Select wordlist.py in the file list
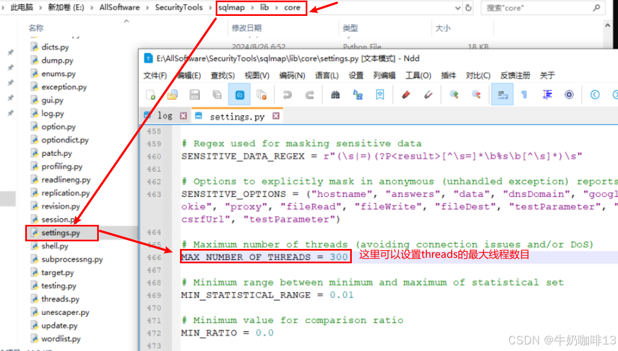 (x=61, y=339)
